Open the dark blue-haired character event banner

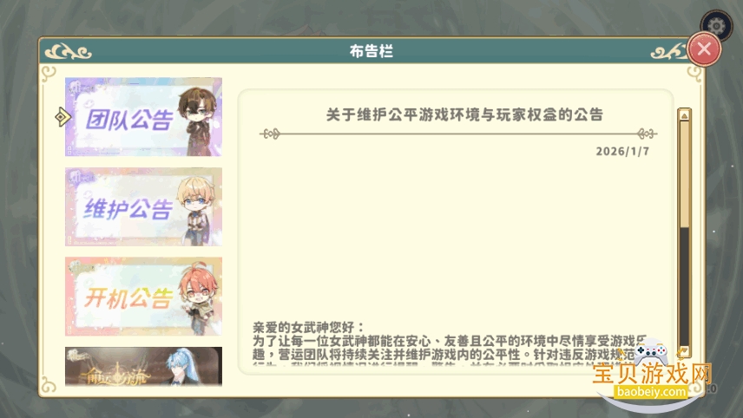coord(143,367)
